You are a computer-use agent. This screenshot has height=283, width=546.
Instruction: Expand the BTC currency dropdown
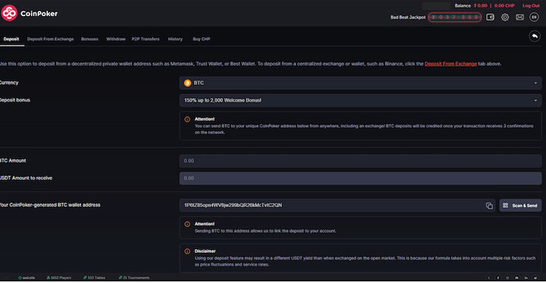[360, 83]
